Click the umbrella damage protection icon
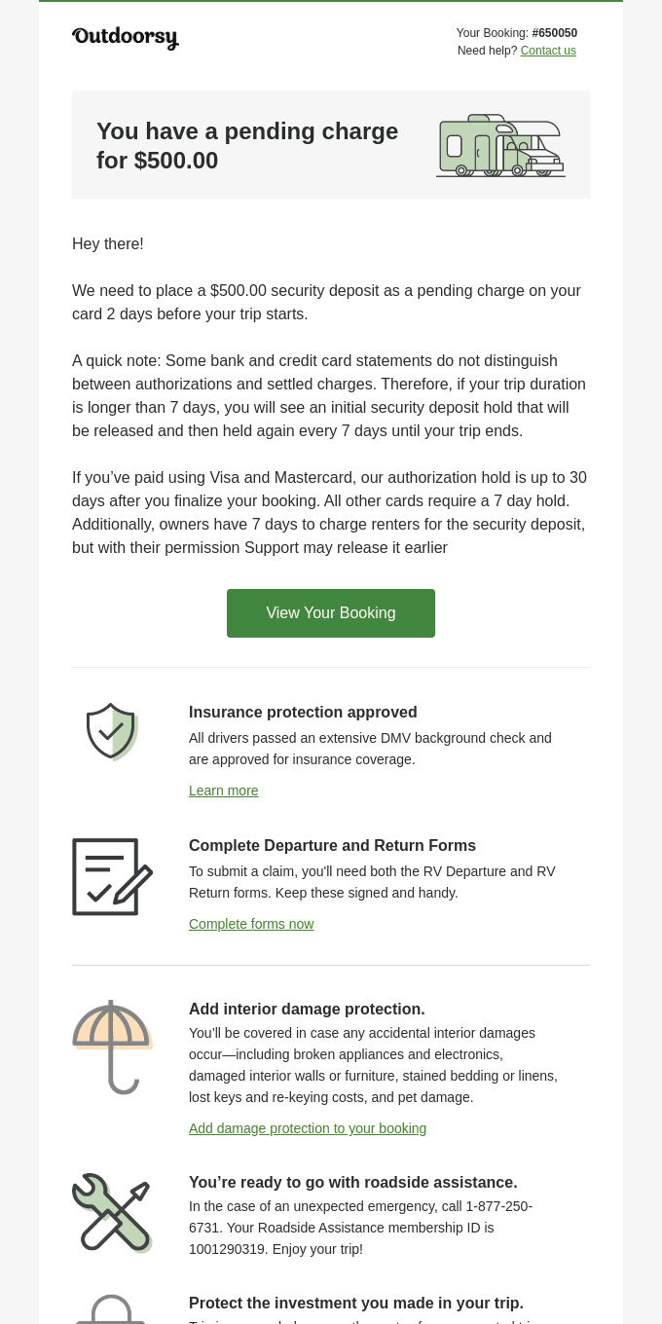The height and width of the screenshot is (1324, 662). (x=111, y=1046)
